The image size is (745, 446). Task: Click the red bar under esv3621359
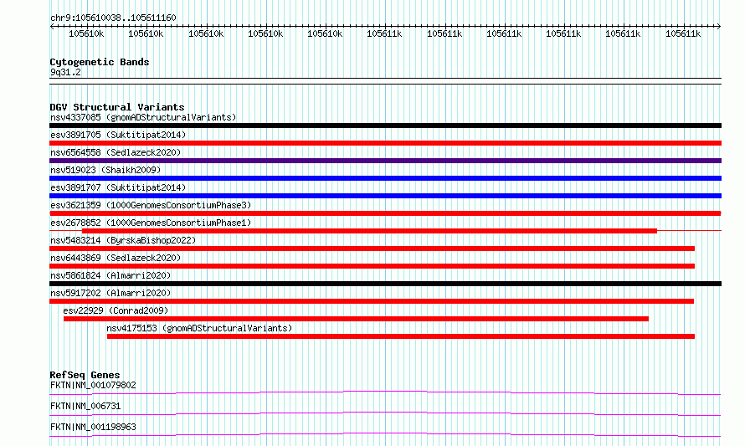click(x=385, y=213)
